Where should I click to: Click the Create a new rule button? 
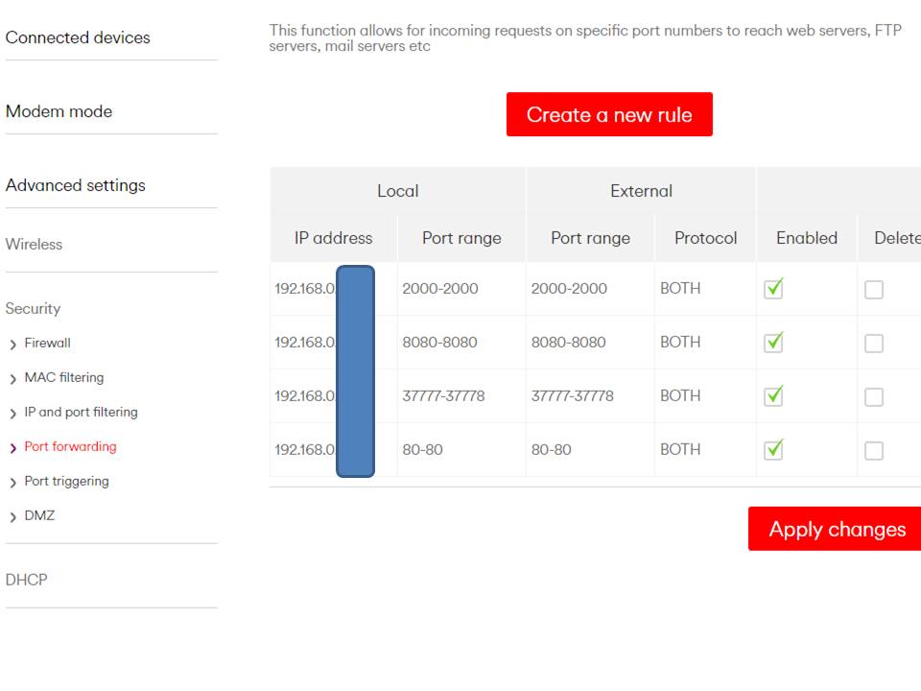[609, 115]
